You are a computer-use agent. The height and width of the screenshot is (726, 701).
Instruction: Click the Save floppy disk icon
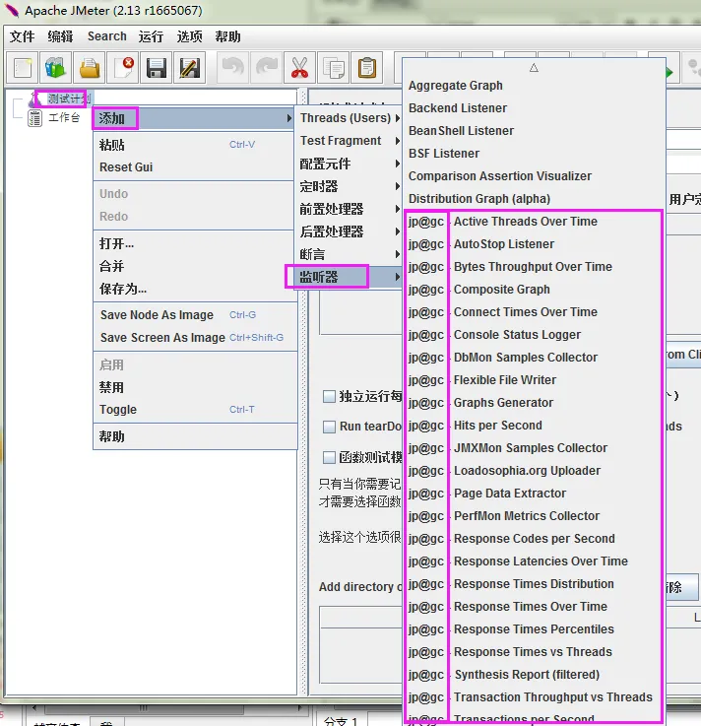click(x=156, y=68)
